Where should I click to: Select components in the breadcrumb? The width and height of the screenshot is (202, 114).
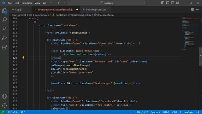pyautogui.click(x=42, y=15)
